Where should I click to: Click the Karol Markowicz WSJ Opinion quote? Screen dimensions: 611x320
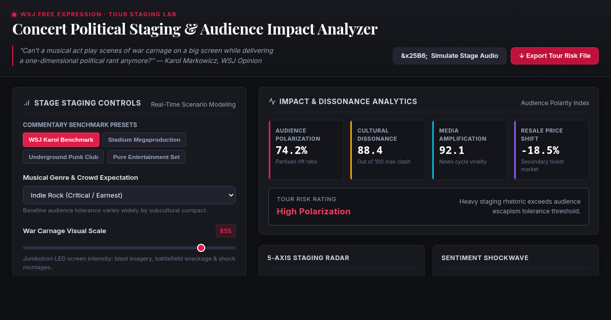tap(147, 56)
